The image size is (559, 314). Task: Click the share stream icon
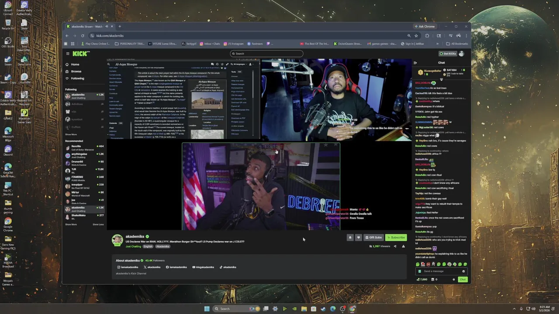point(395,246)
